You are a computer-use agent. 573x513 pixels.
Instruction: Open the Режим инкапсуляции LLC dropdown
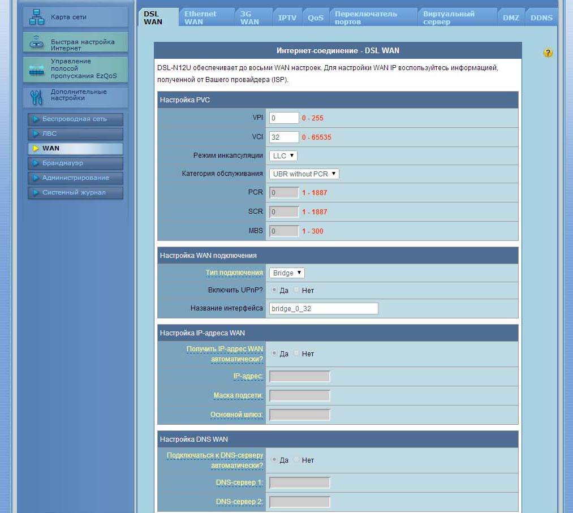pyautogui.click(x=283, y=156)
